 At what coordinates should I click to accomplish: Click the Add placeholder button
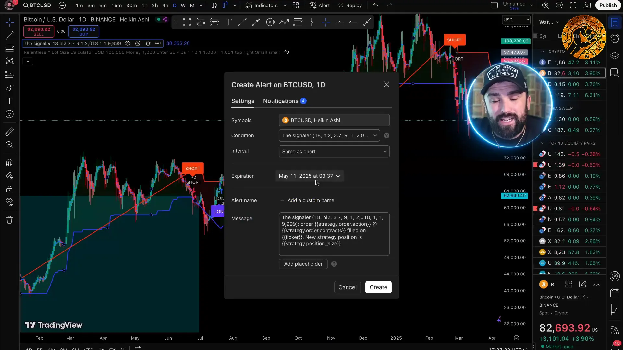pos(303,264)
